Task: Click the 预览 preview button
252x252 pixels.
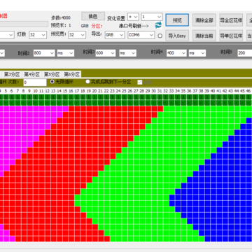Action: [x=177, y=20]
